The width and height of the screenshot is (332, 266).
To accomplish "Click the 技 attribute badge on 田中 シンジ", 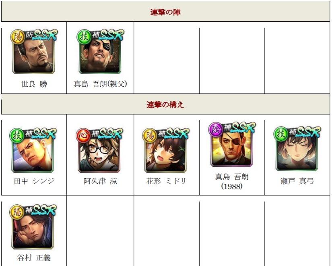I will coord(16,135).
